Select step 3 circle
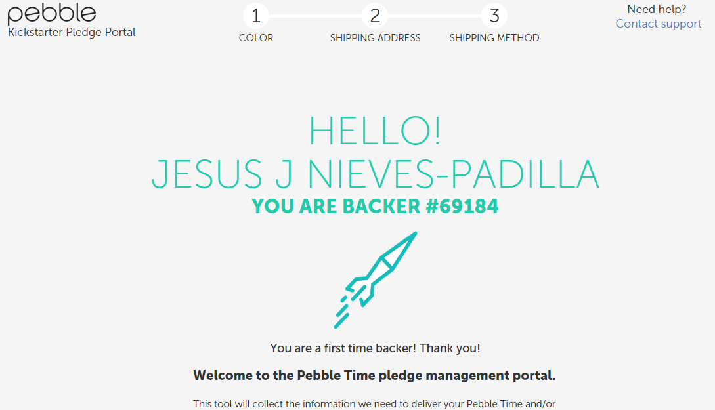 click(494, 16)
